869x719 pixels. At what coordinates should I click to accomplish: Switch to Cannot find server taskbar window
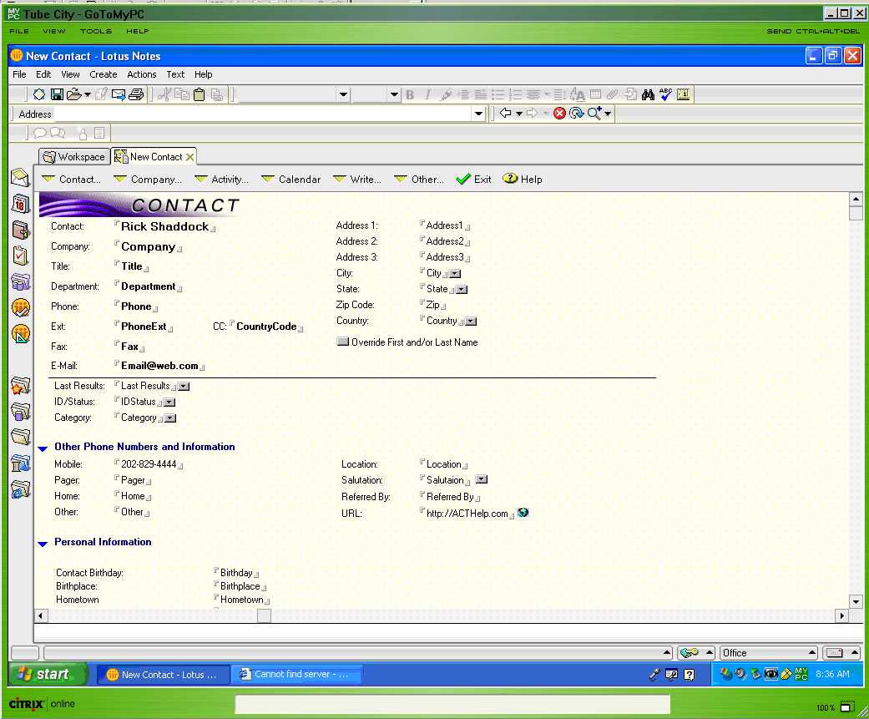(x=296, y=675)
